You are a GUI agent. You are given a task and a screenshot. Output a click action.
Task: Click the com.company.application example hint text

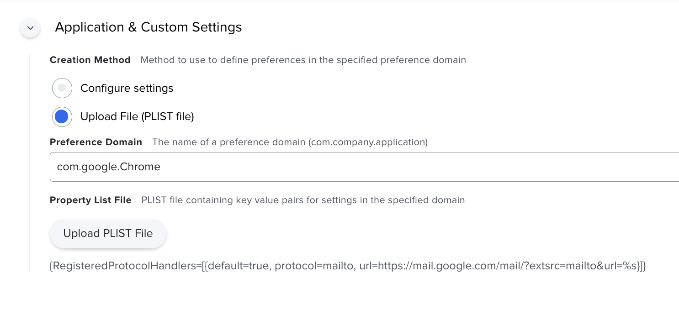tap(368, 142)
